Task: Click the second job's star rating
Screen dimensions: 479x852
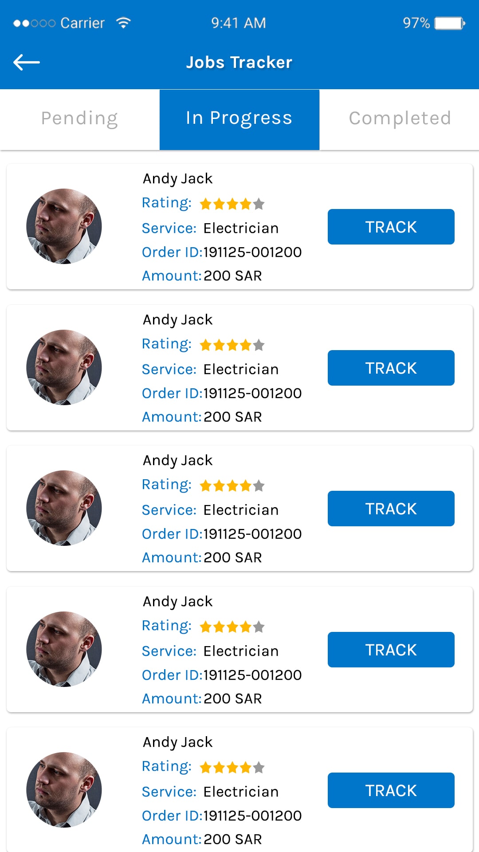Action: (232, 345)
